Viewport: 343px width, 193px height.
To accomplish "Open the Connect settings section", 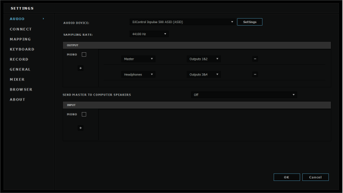I will coord(21,29).
